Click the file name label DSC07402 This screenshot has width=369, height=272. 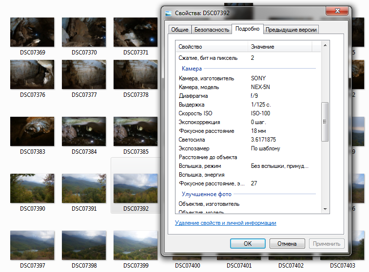click(x=291, y=265)
